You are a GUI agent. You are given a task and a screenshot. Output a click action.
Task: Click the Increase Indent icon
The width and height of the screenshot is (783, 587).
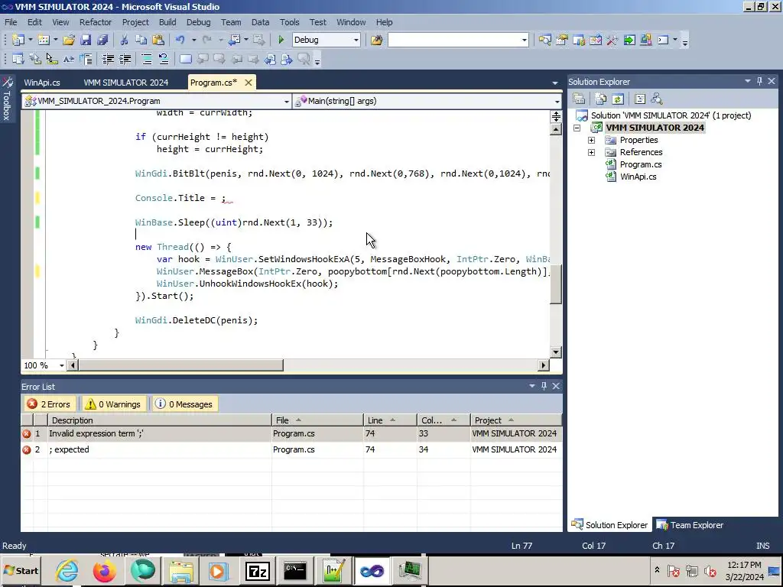(125, 60)
